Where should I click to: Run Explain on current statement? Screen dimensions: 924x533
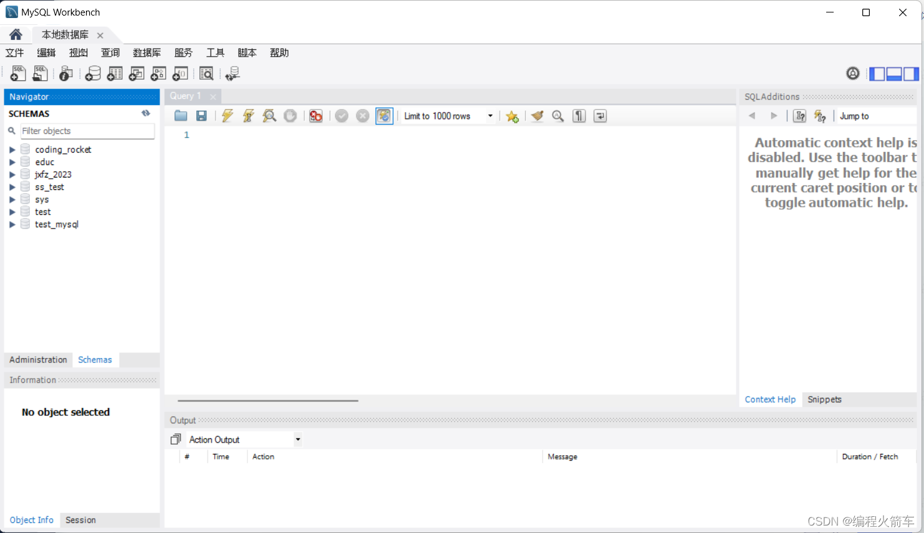coord(269,116)
